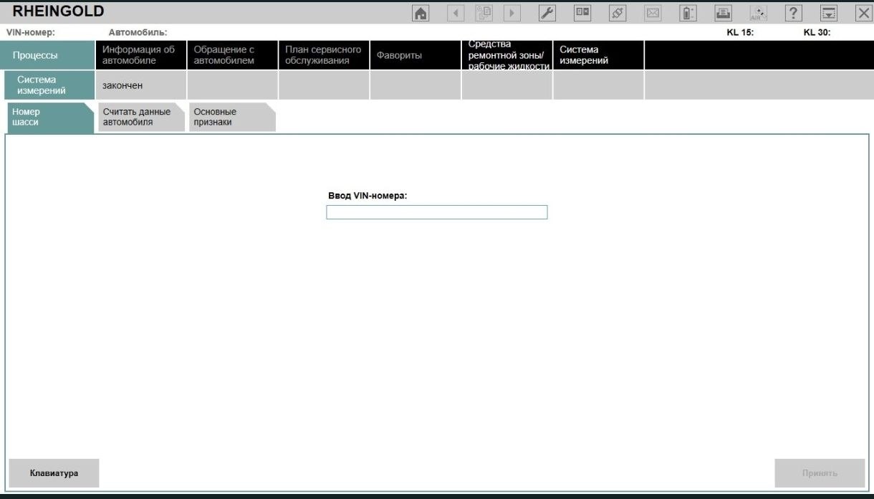Open the План сервисного обслуживания menu
This screenshot has height=499, width=874.
click(323, 55)
